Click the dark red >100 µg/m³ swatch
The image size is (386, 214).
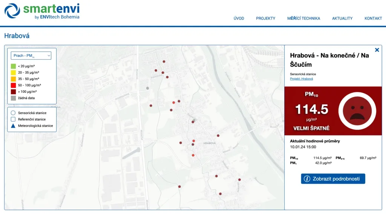(13, 92)
